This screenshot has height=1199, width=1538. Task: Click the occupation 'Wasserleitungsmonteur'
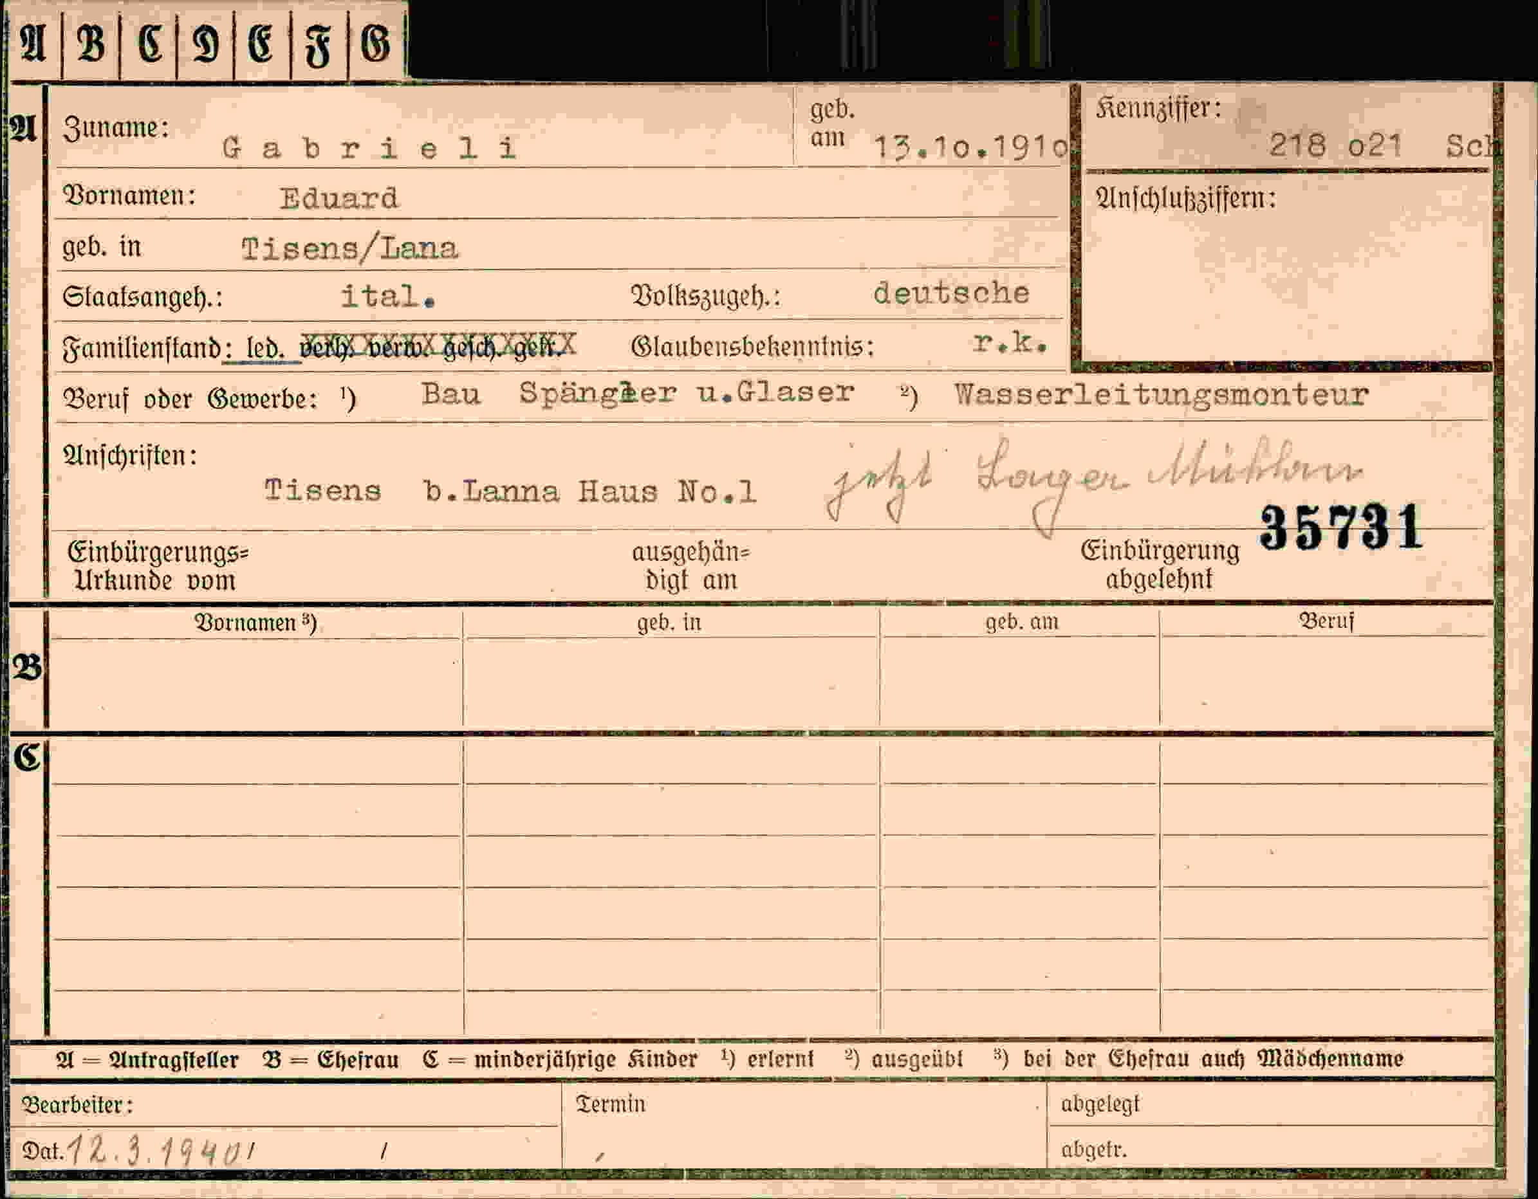[x=1162, y=394]
